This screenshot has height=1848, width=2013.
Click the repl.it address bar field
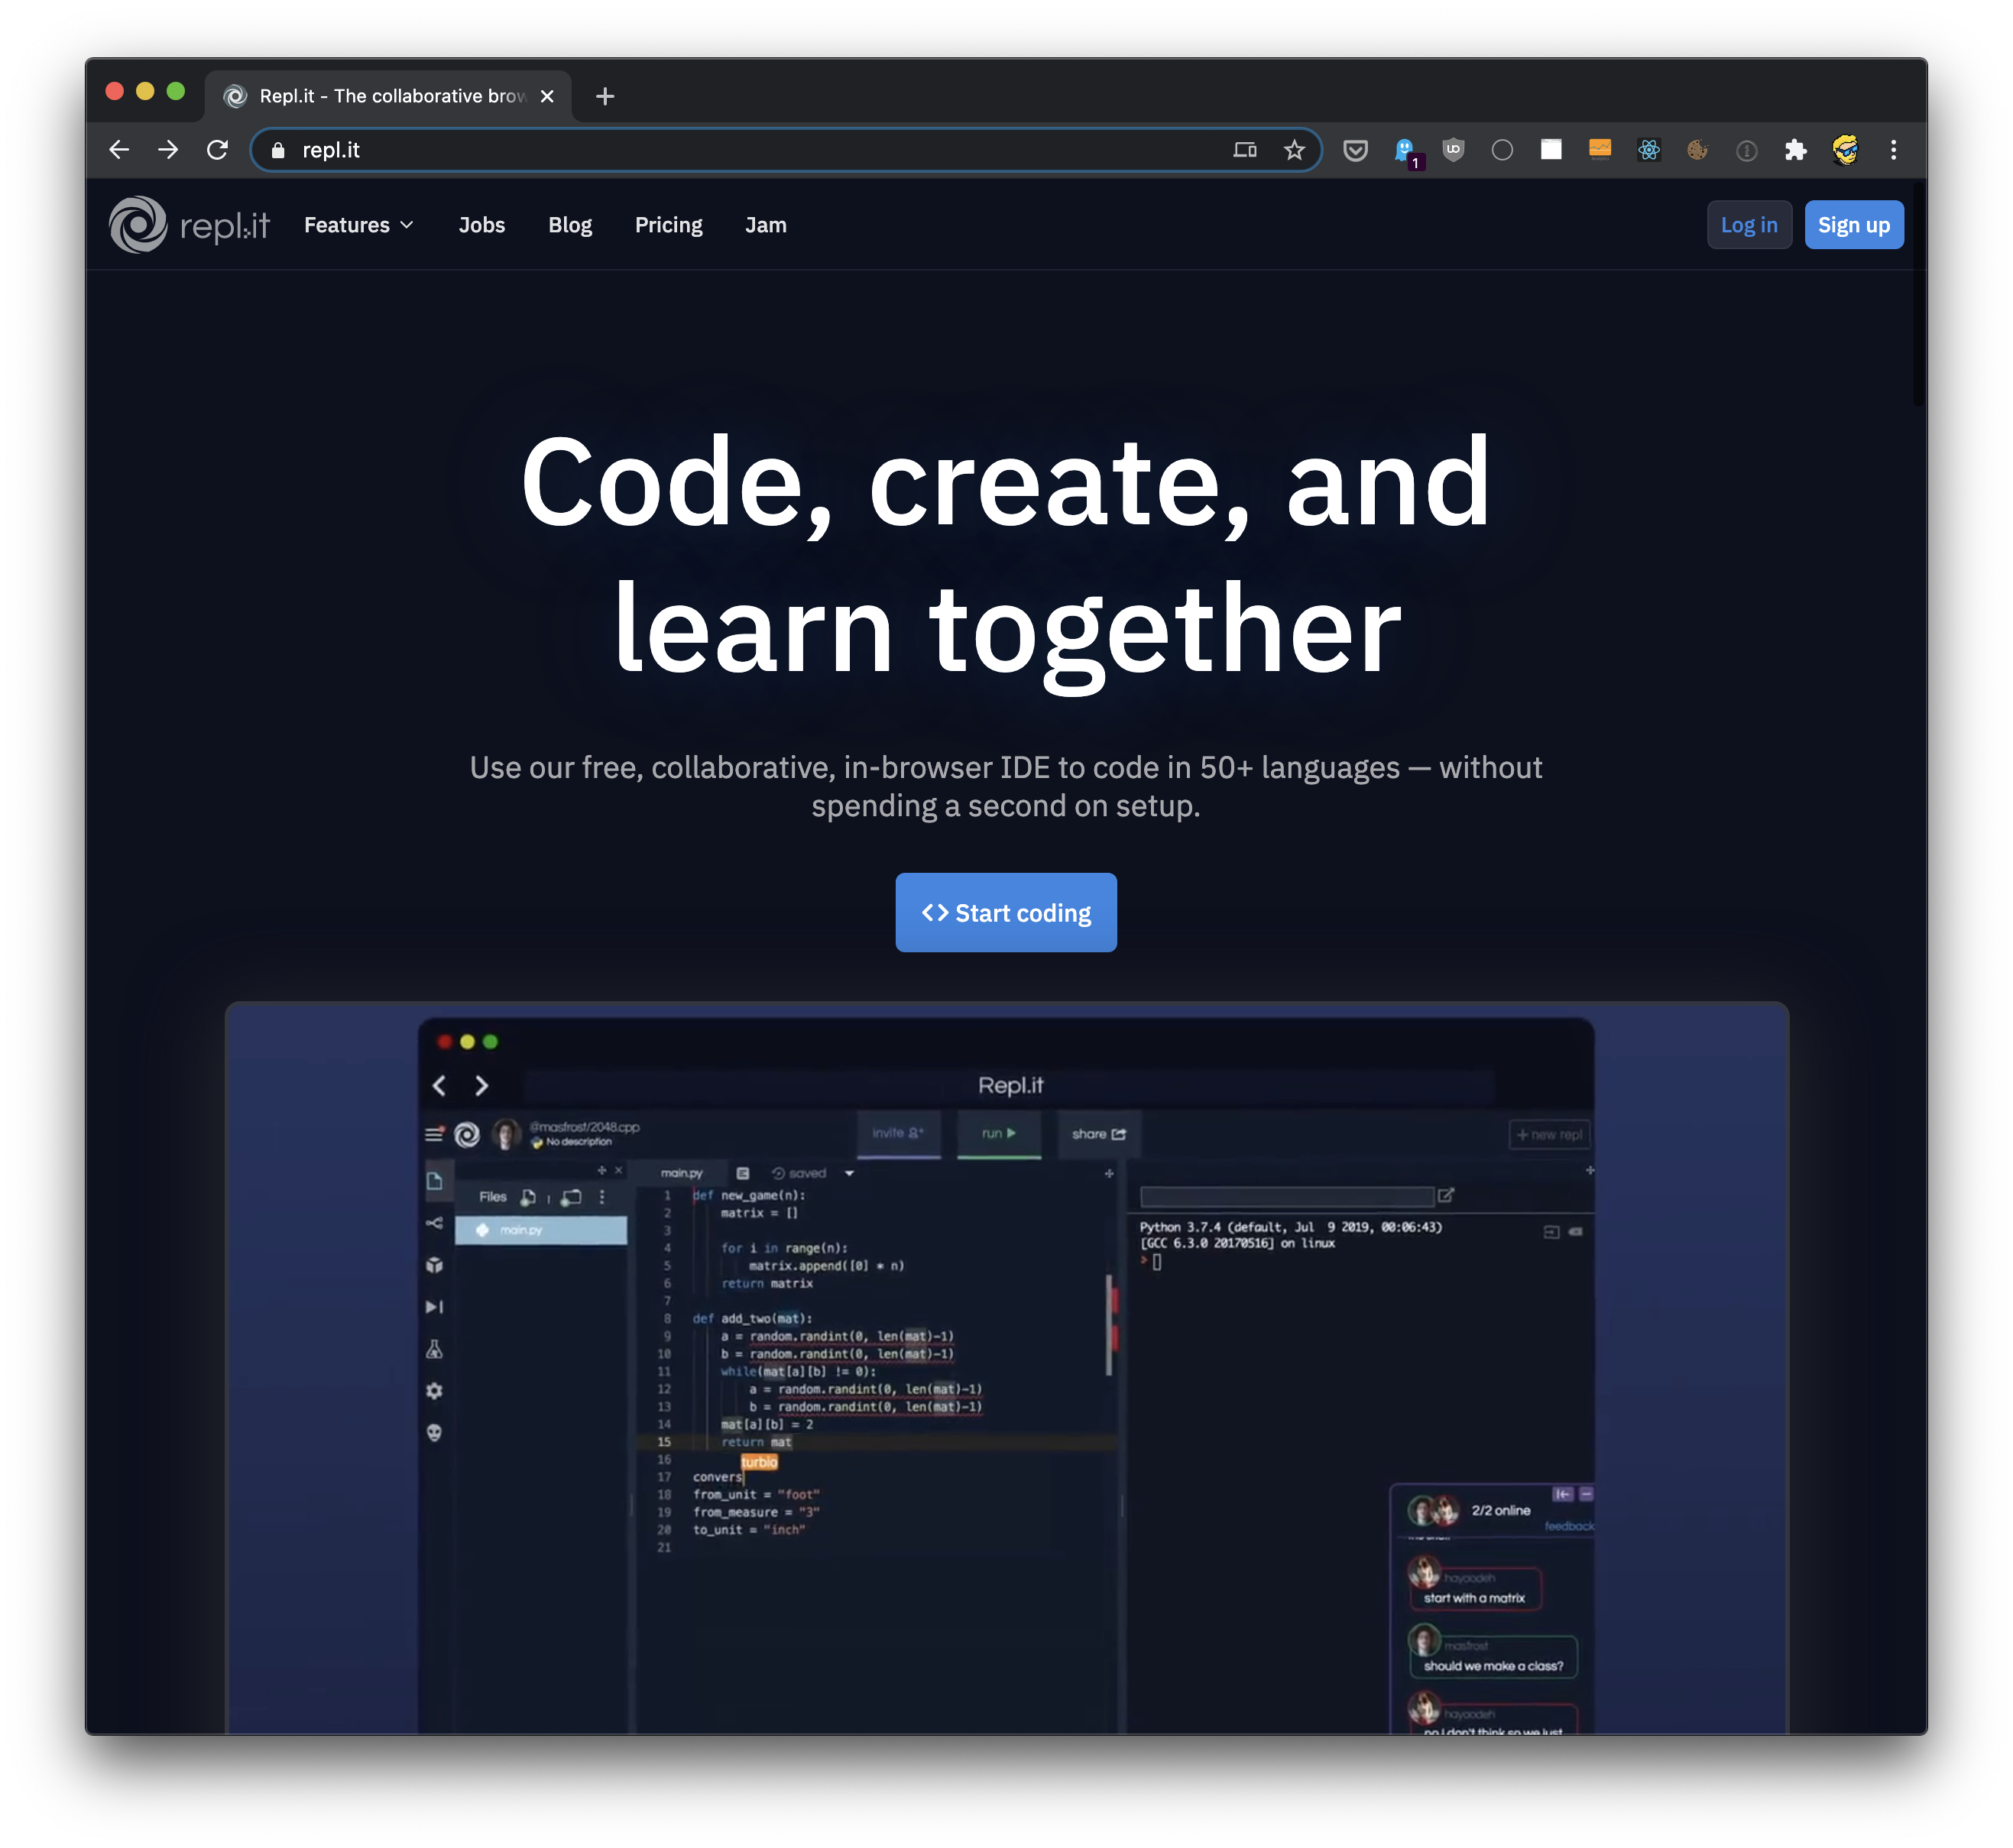pyautogui.click(x=786, y=150)
